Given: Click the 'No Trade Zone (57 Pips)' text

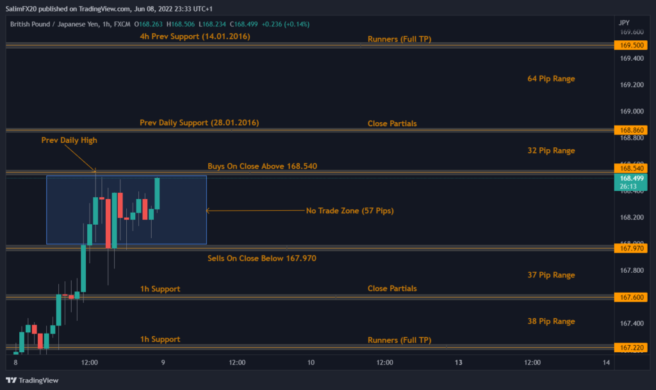Looking at the screenshot, I should [350, 210].
